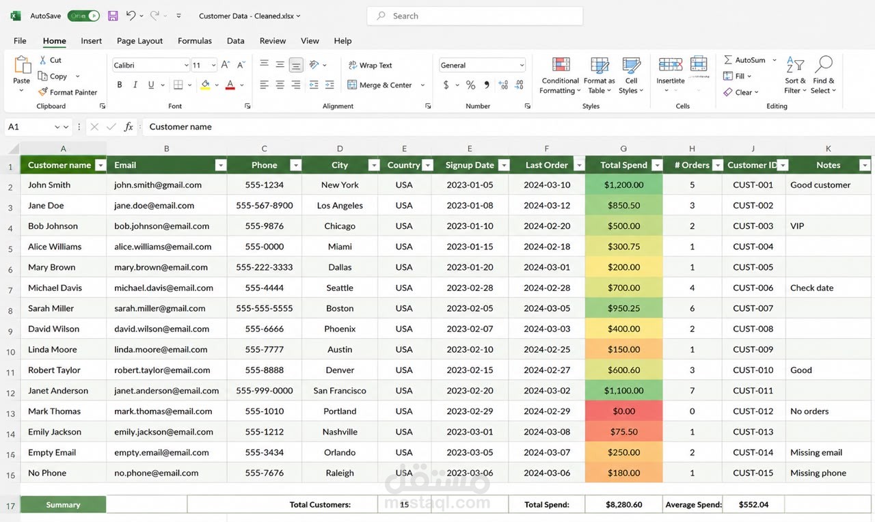Click the Merge & Center button
875x522 pixels.
point(380,85)
